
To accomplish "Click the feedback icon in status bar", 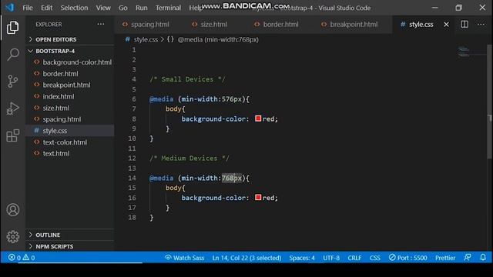I will coord(468,258).
